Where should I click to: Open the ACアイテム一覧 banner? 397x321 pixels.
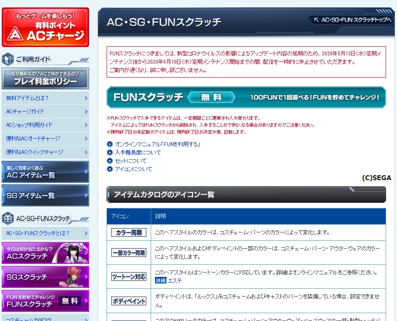pyautogui.click(x=45, y=172)
